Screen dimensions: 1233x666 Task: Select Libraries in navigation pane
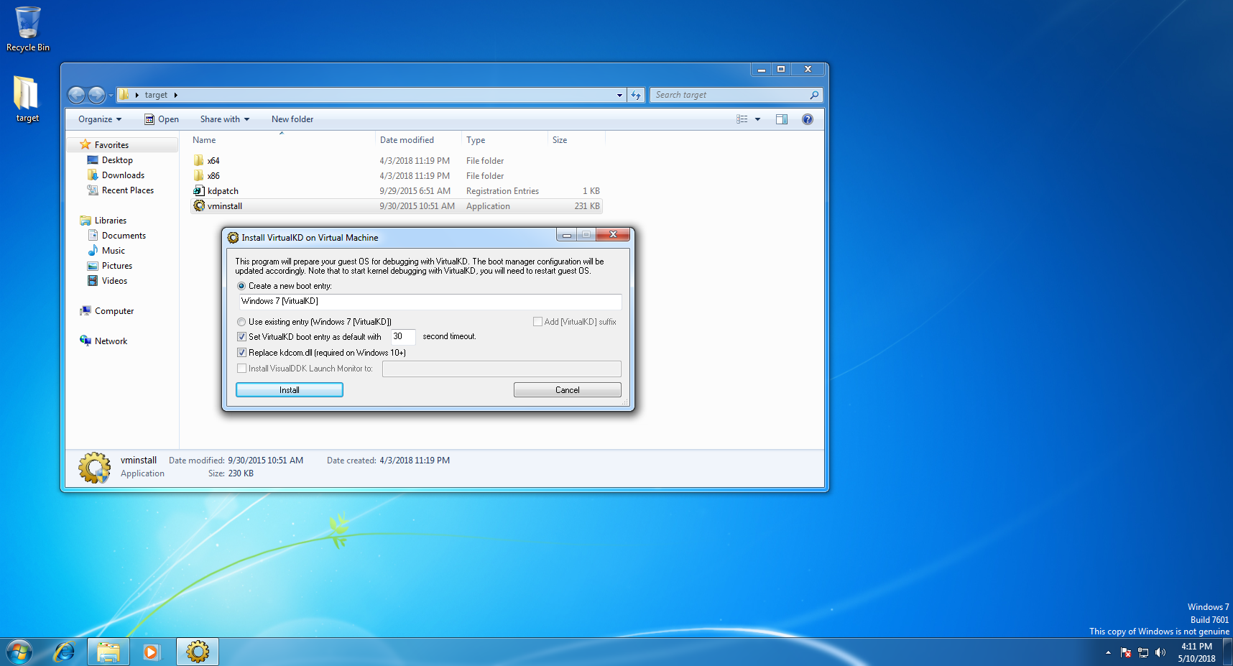[111, 221]
